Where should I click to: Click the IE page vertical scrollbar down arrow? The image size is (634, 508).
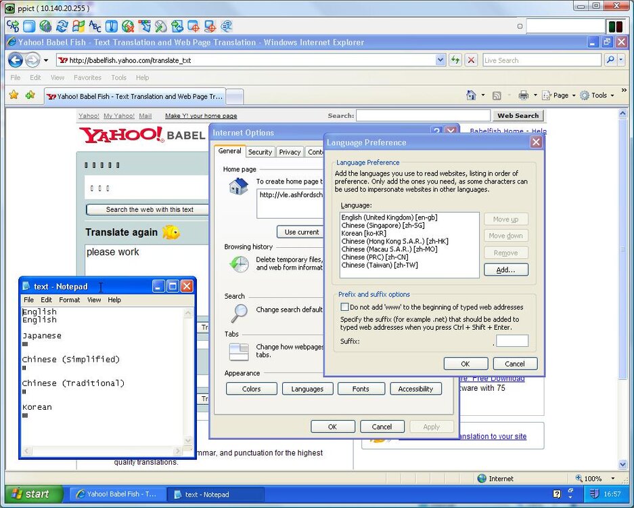pyautogui.click(x=622, y=464)
